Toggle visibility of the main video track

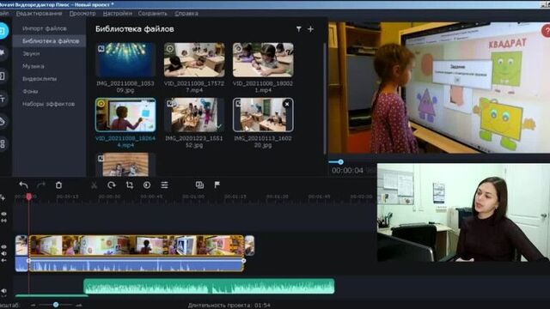(x=3, y=246)
